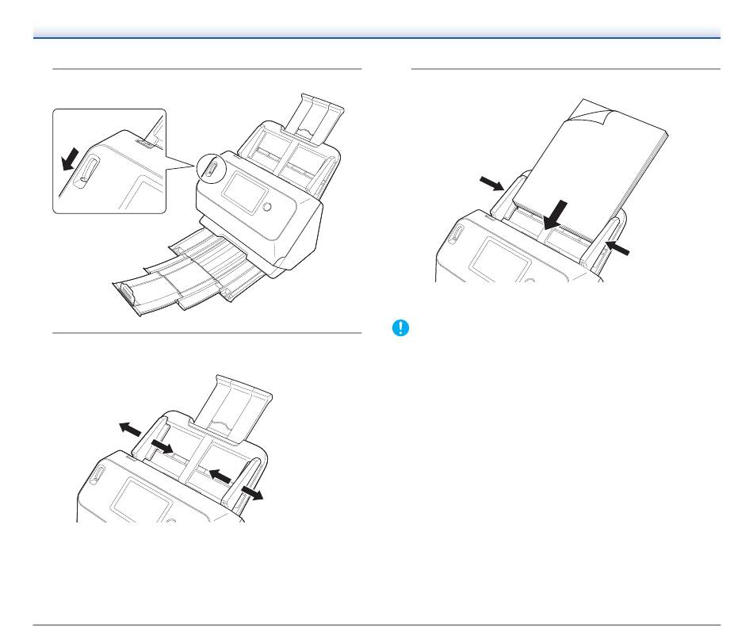Click the blue header bar across the page top
The image size is (753, 639).
pyautogui.click(x=376, y=33)
